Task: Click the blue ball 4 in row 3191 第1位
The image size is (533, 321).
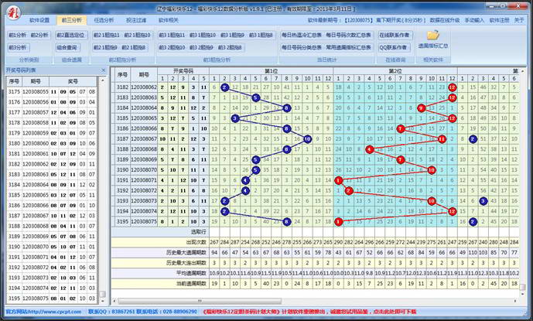Action: click(x=245, y=180)
